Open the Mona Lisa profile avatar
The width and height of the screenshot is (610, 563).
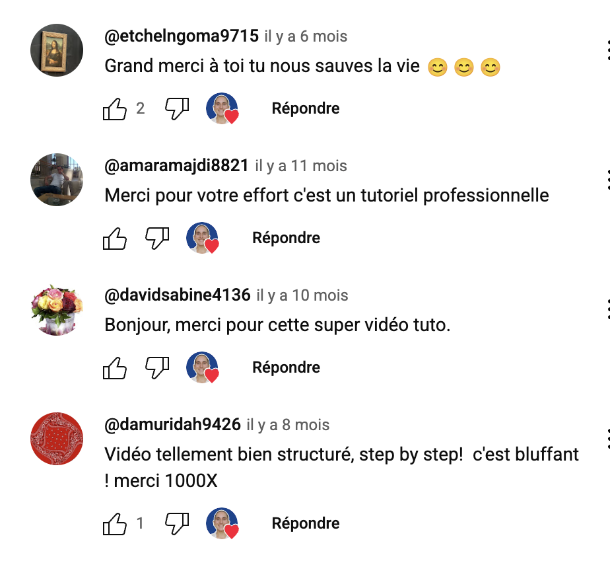(x=57, y=50)
